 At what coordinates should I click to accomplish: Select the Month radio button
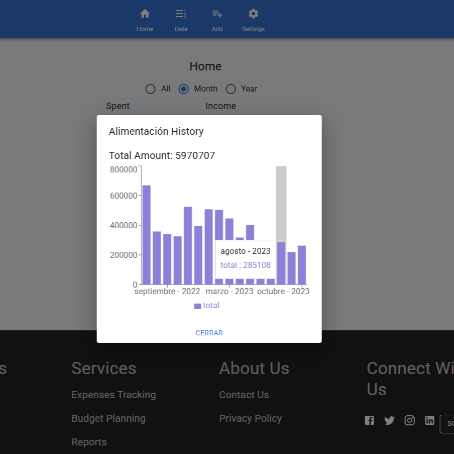[184, 89]
